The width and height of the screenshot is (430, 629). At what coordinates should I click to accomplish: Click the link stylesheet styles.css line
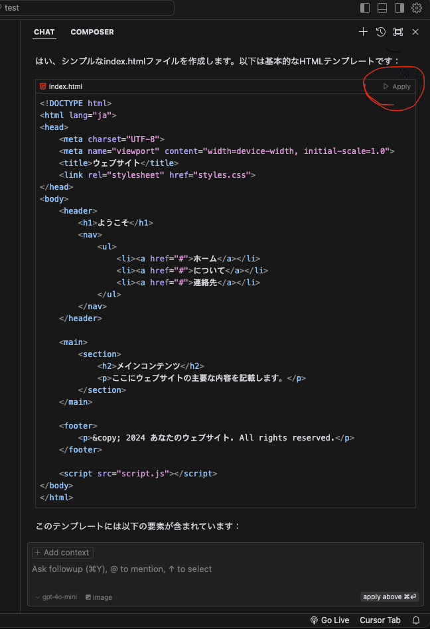[x=157, y=175]
